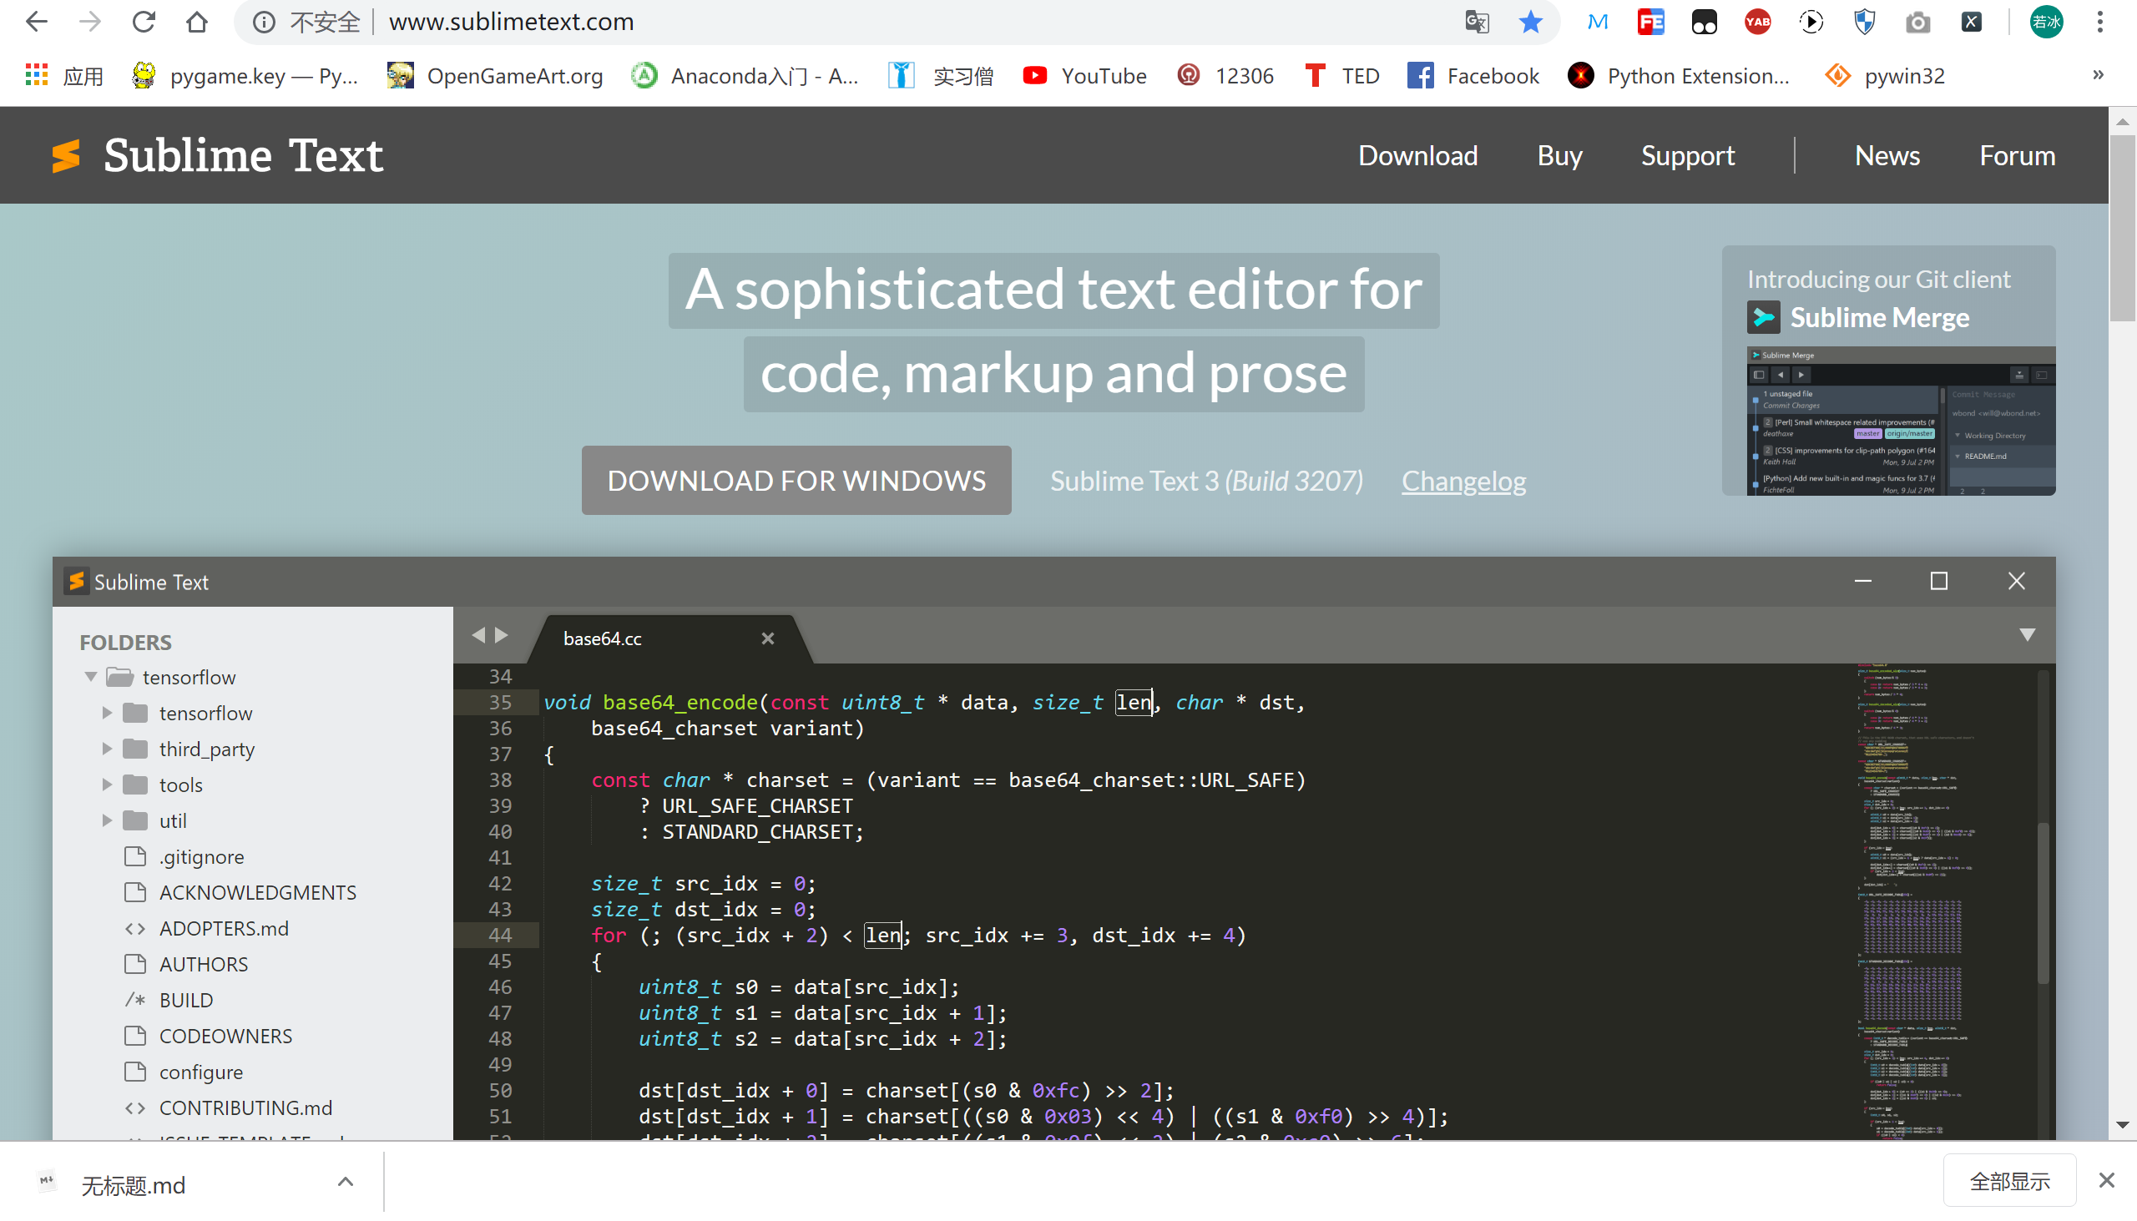Click the Sublime Merge logo icon
Viewport: 2137px width, 1221px height.
point(1764,318)
